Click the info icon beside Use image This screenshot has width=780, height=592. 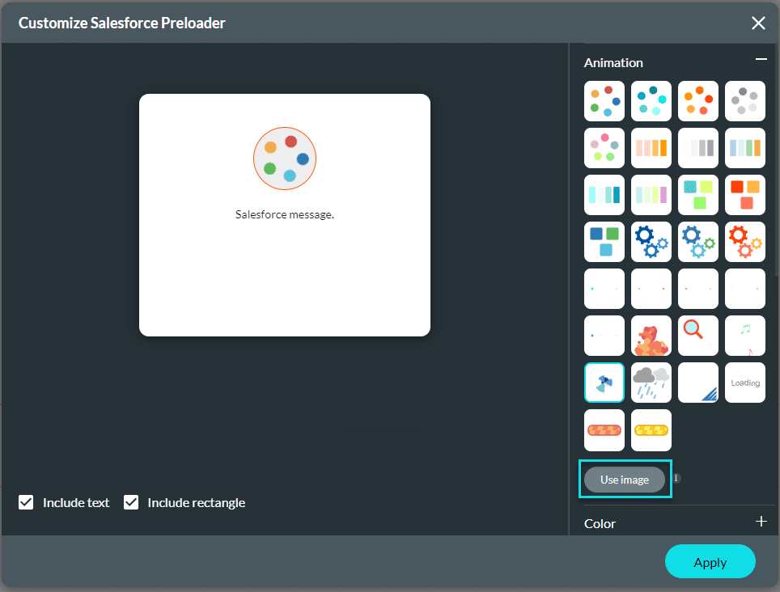677,478
